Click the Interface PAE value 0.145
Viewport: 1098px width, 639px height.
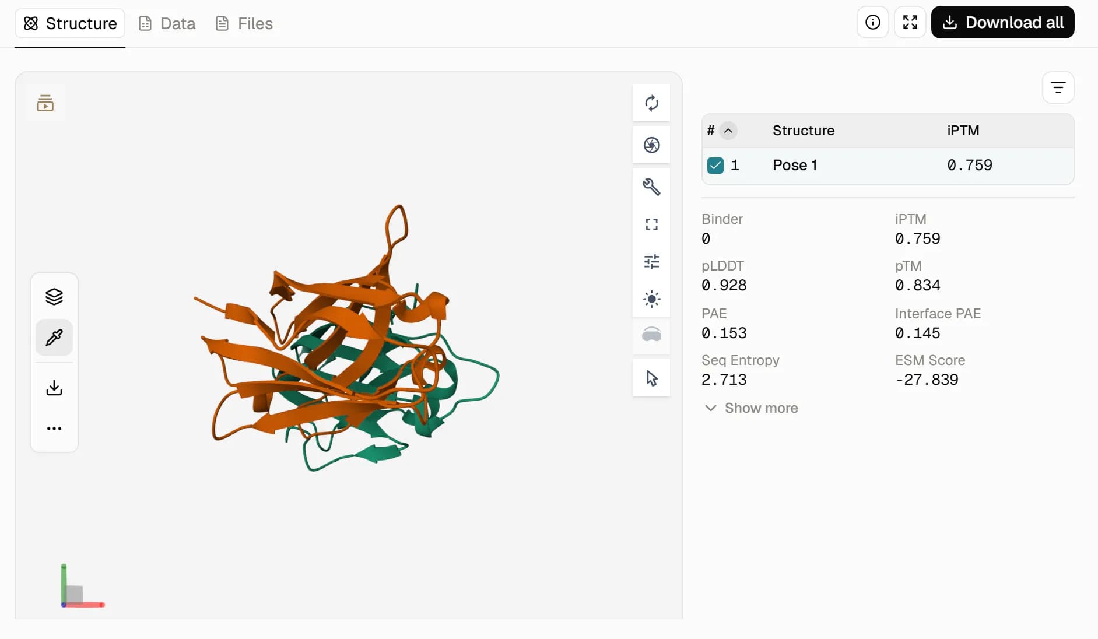click(918, 333)
